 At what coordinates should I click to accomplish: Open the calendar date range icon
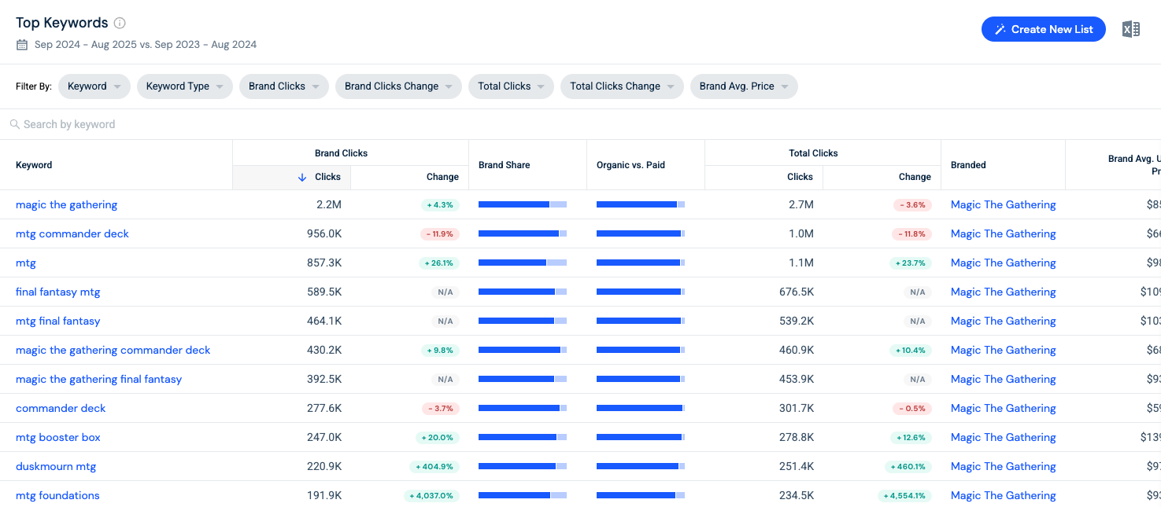pyautogui.click(x=22, y=45)
